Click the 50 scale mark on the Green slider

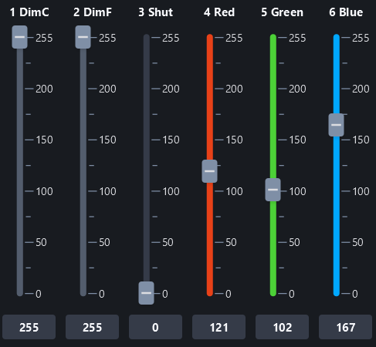[294, 242]
